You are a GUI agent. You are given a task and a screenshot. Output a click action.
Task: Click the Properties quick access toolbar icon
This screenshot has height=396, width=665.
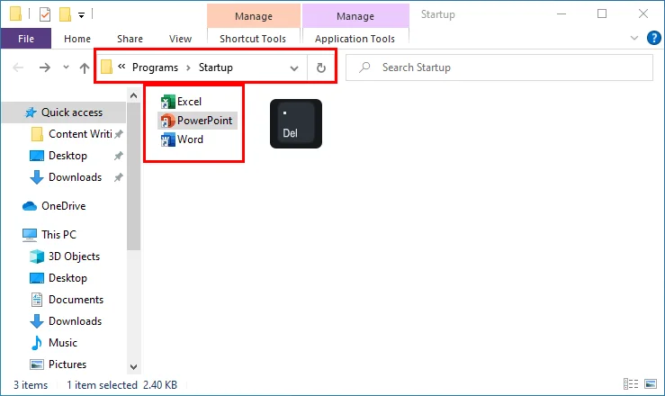[45, 14]
